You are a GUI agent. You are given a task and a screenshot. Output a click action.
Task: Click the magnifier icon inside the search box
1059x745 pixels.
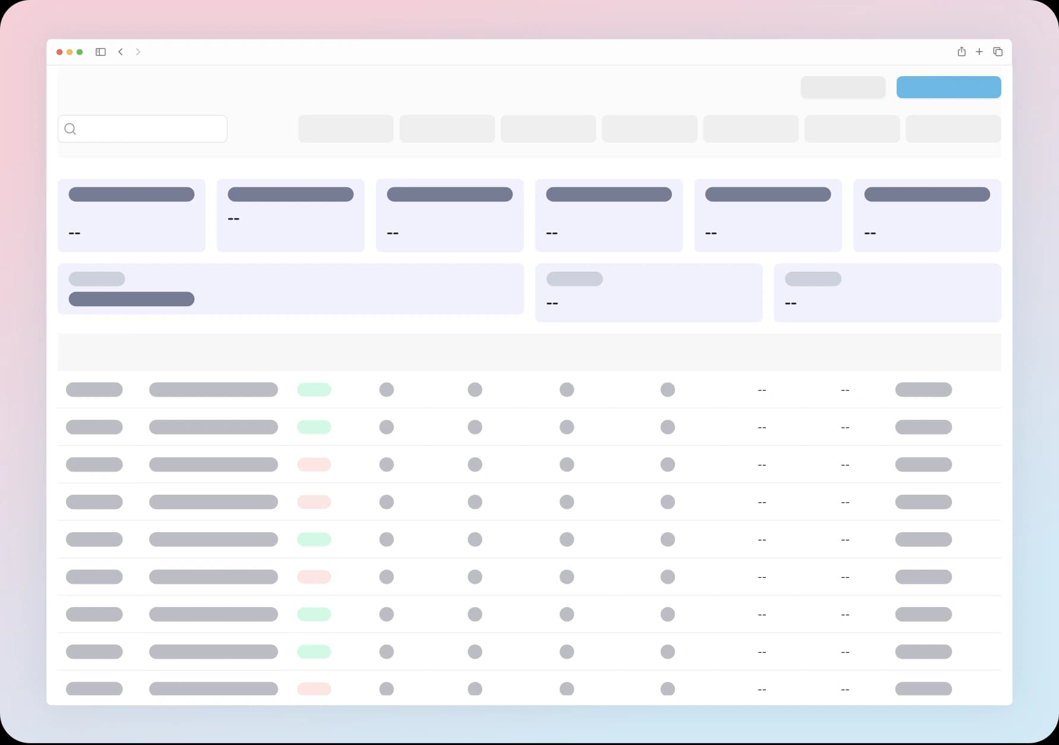coord(70,129)
